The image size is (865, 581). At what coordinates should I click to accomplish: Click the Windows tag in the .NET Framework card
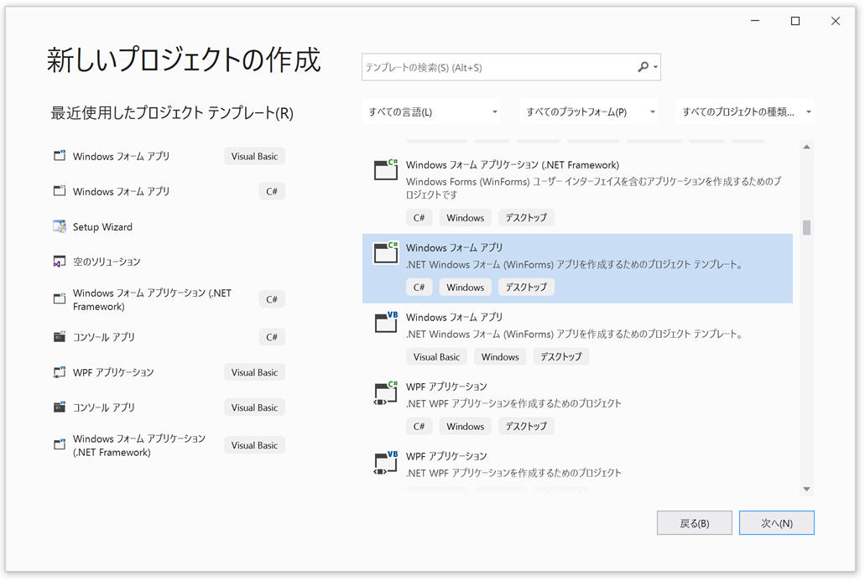point(465,218)
